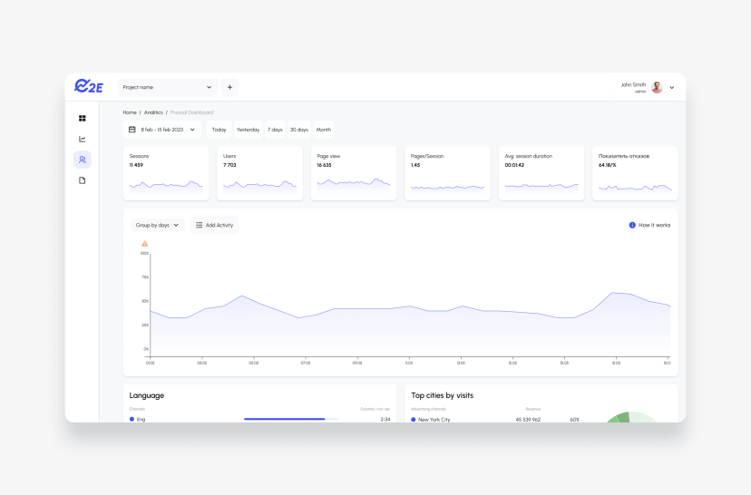This screenshot has width=751, height=495.
Task: Click the Add Activity button
Action: 214,225
